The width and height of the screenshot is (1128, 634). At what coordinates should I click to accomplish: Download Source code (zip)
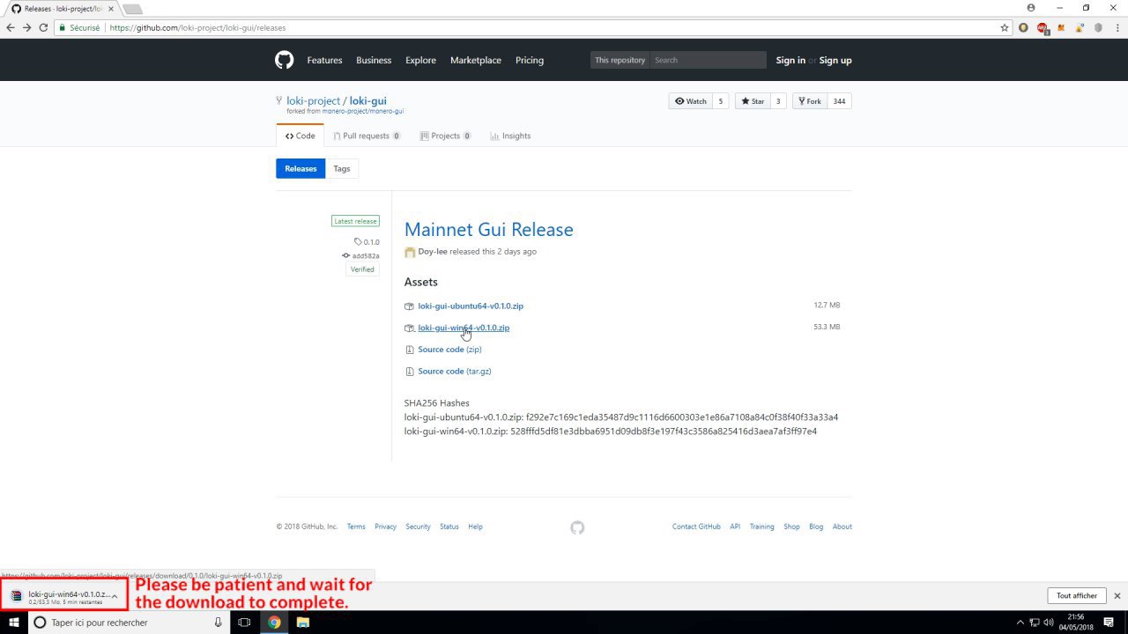[x=449, y=350]
